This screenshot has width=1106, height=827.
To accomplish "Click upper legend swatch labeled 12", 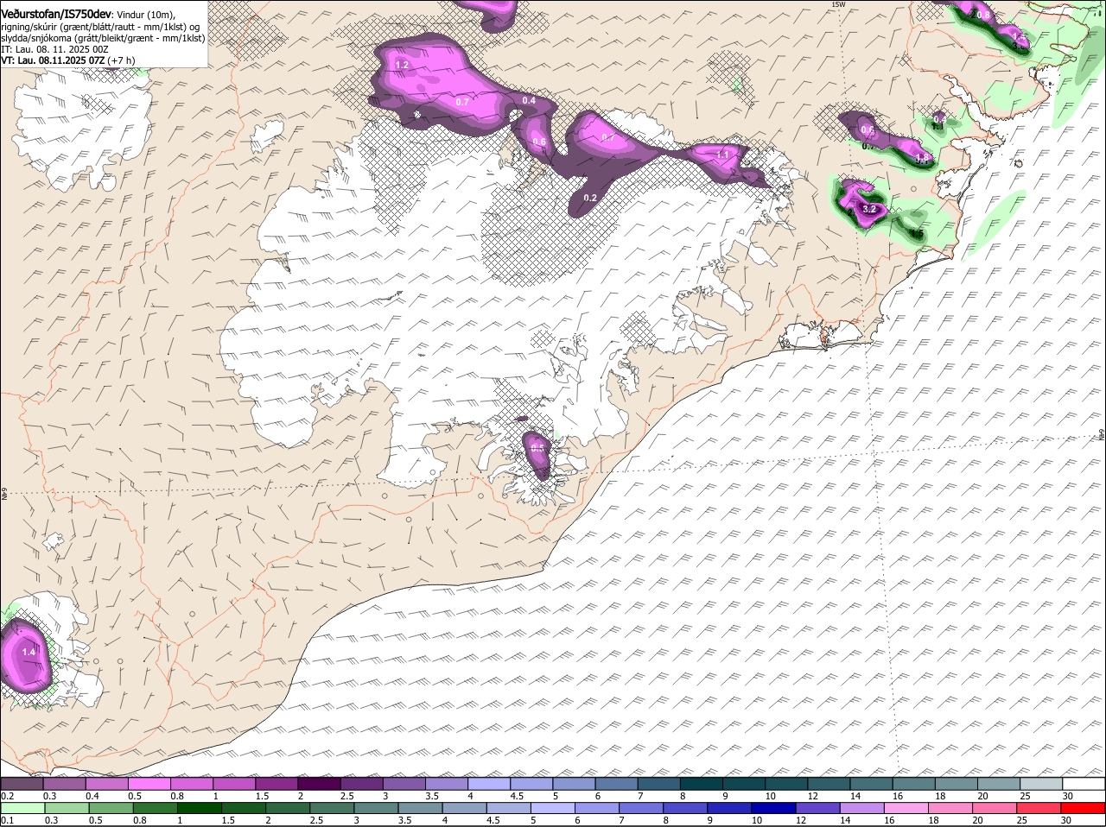I will click(x=829, y=784).
